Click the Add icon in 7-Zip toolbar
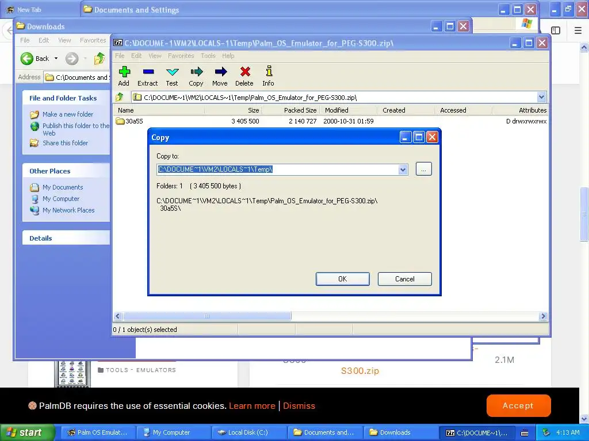 (124, 76)
